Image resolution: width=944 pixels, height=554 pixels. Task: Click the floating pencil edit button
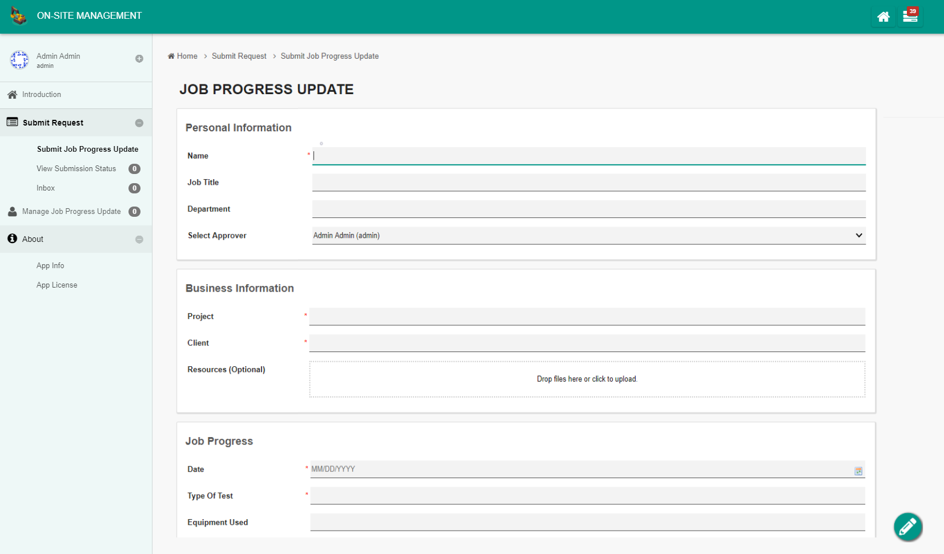[x=907, y=527]
